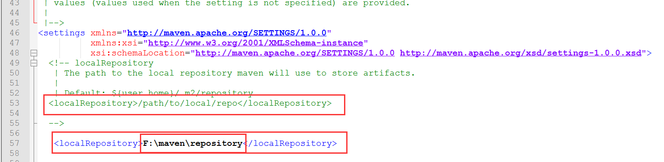Click line number 45 in the gutter

point(14,23)
